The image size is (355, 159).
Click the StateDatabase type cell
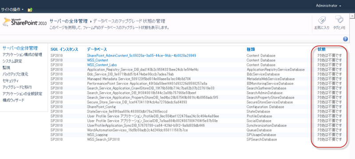click(x=258, y=111)
